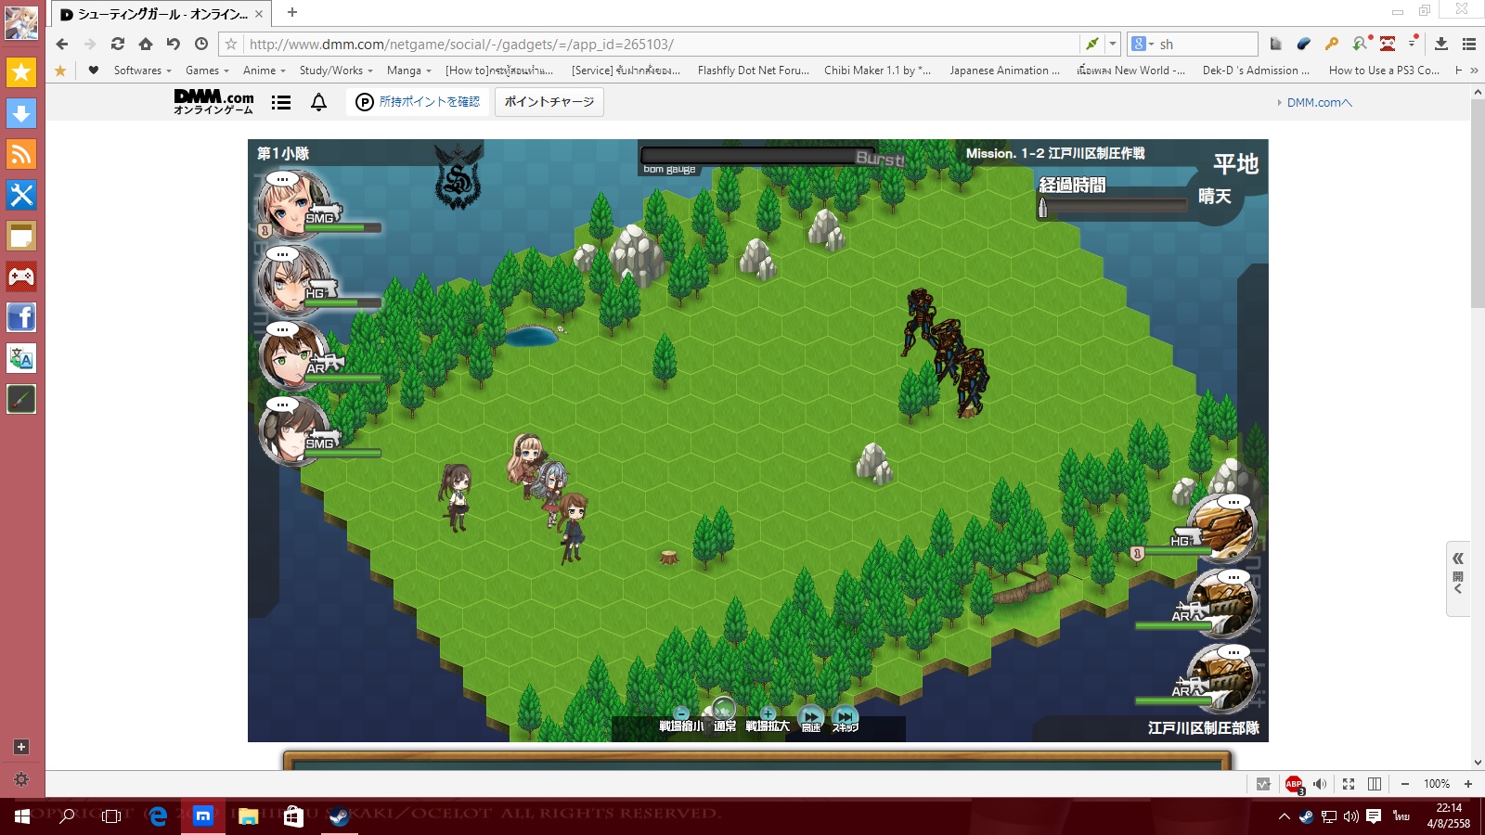Open the browser main menu icon
Viewport: 1485px width, 835px height.
(x=1469, y=44)
